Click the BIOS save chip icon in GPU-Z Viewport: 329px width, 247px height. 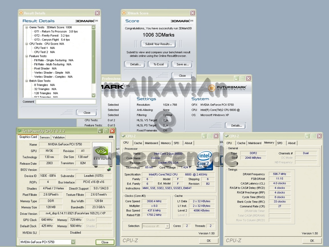[x=109, y=169]
